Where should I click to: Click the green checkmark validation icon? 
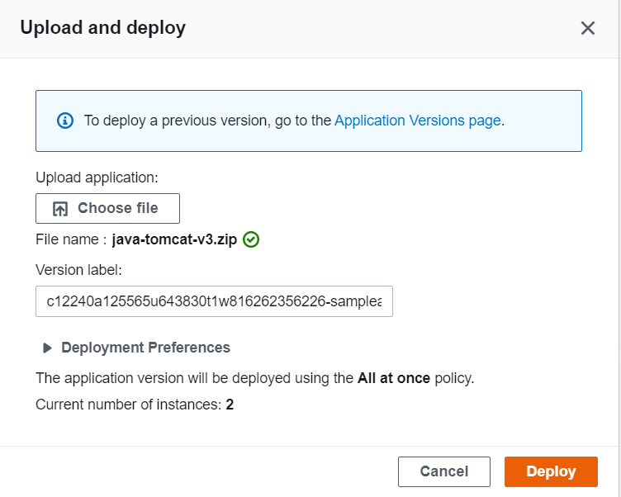pos(252,240)
